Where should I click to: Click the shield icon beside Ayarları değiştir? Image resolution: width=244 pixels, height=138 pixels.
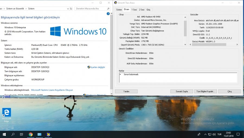click(x=89, y=67)
